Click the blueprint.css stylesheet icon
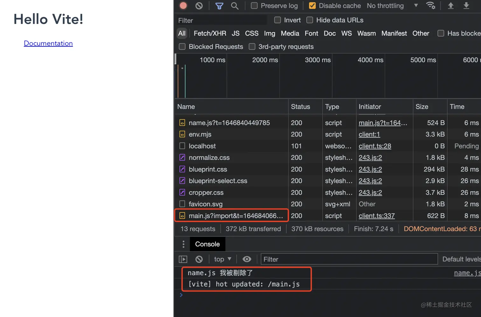 [x=182, y=169]
